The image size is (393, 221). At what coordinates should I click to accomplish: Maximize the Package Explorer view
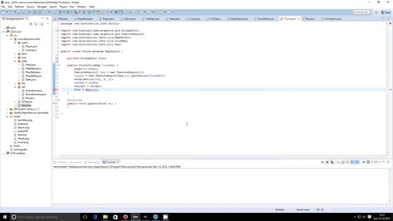pos(47,18)
